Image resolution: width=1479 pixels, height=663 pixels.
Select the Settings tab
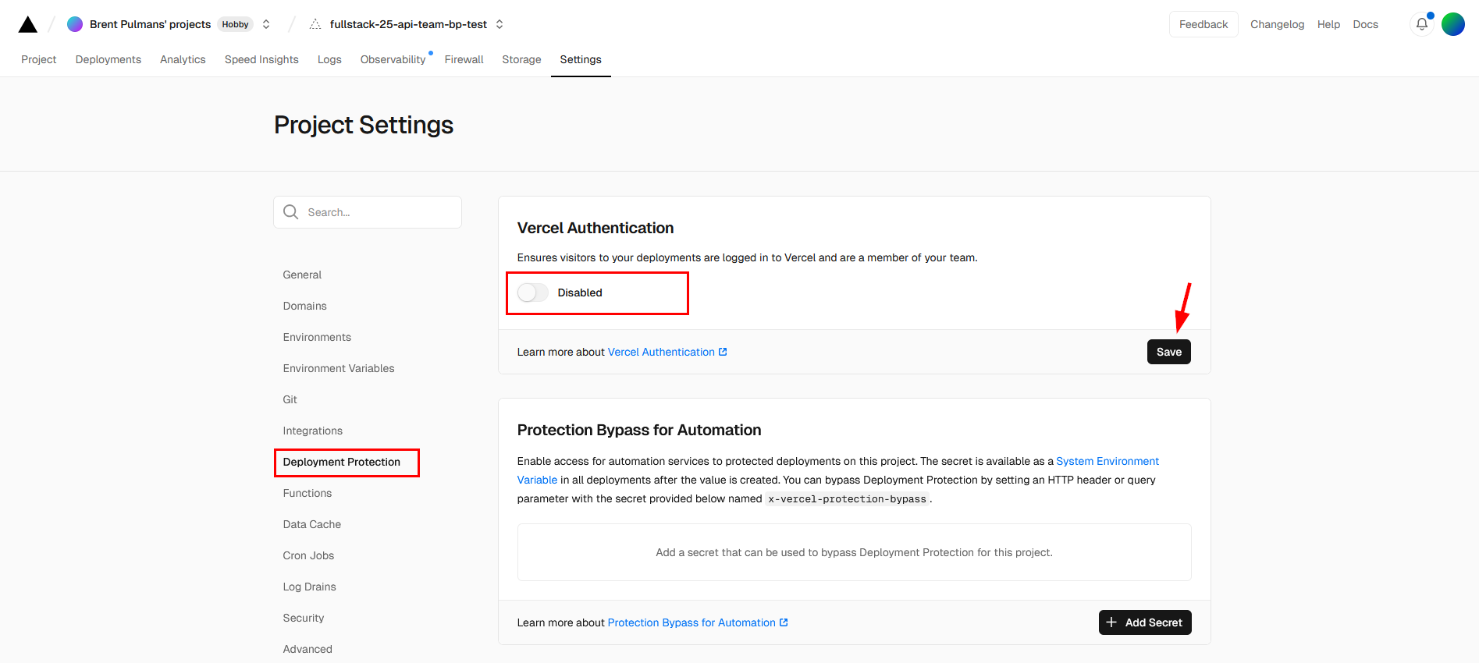(x=581, y=59)
